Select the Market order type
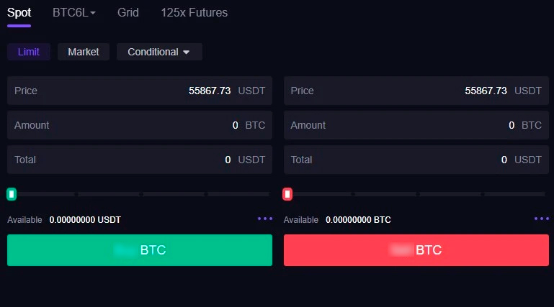This screenshot has height=307, width=554. pos(84,52)
